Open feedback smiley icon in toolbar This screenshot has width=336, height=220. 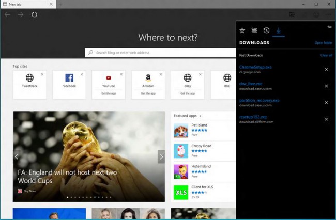(x=316, y=14)
